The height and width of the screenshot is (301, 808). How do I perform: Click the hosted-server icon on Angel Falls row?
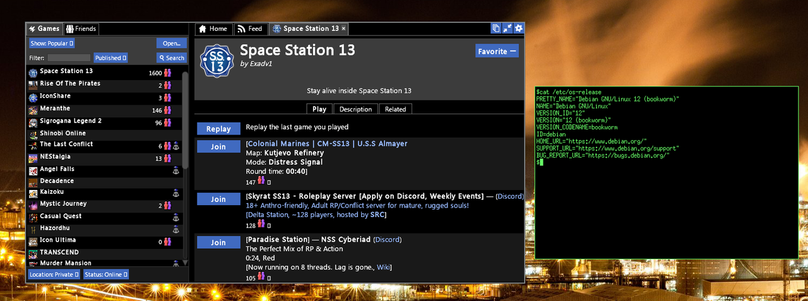coord(176,170)
